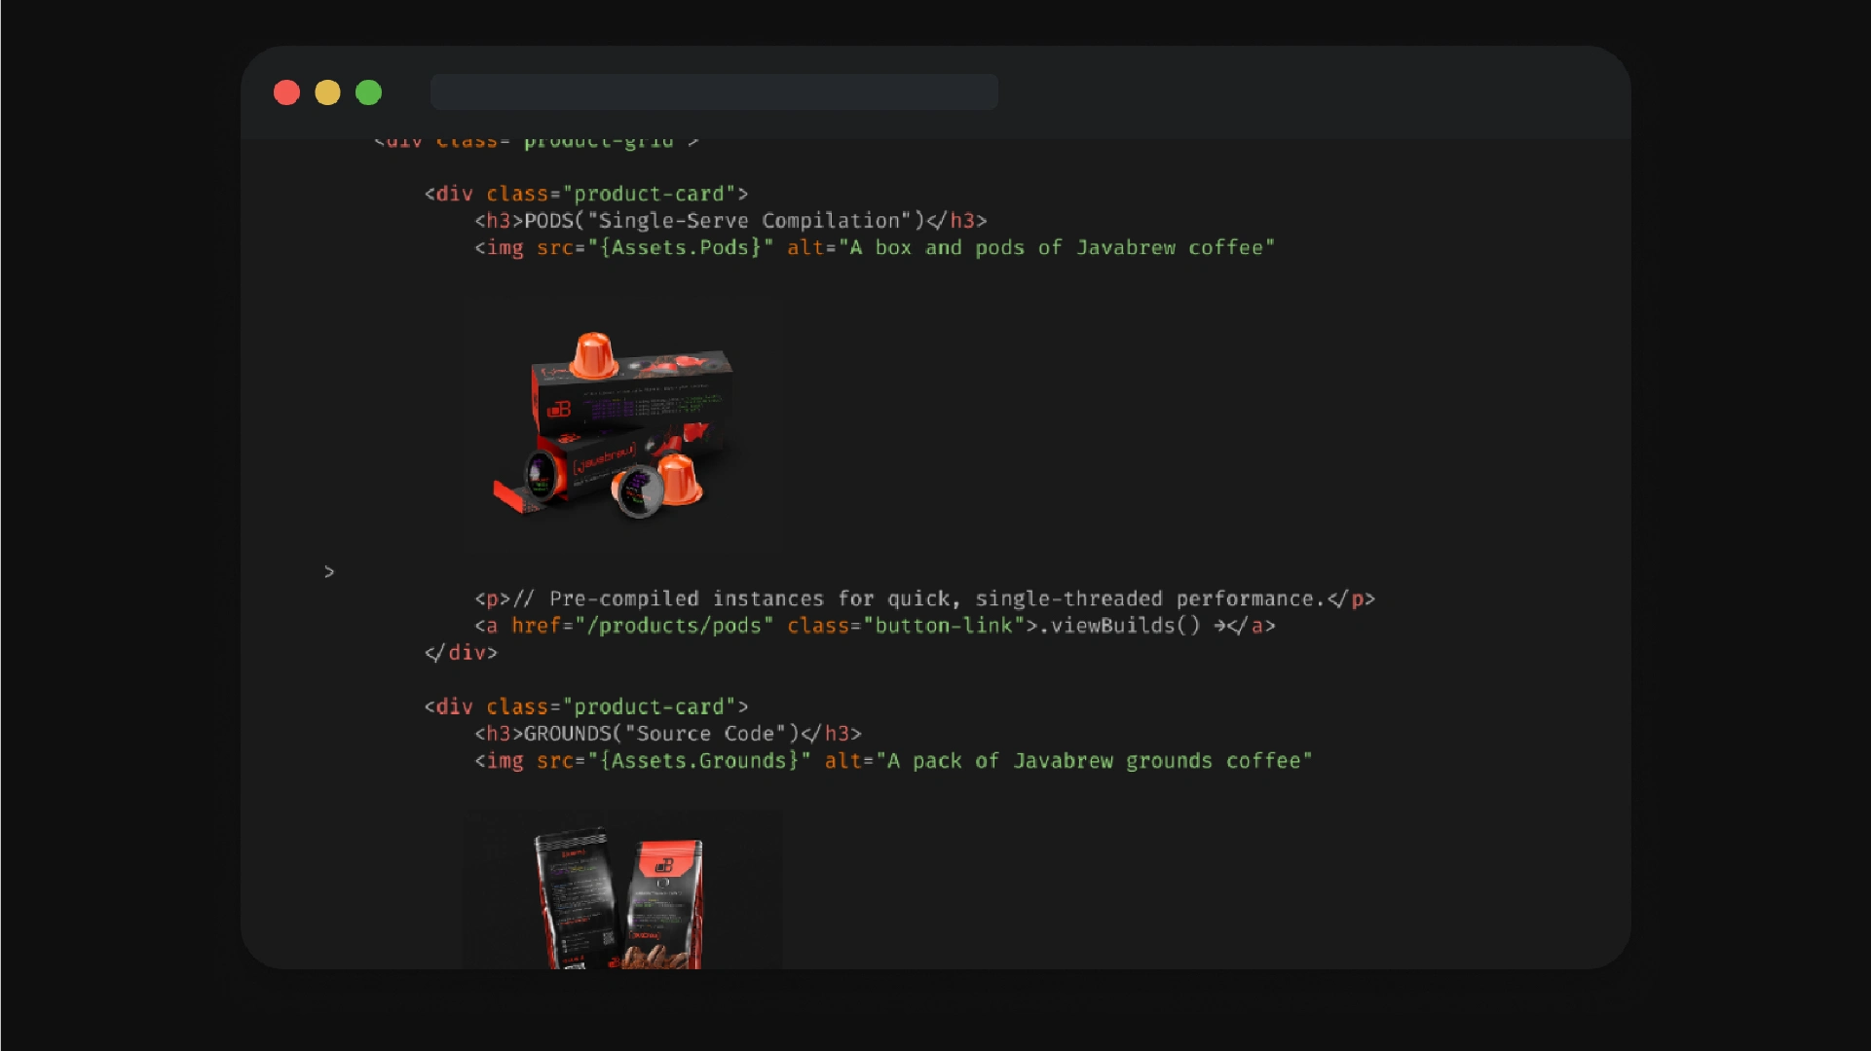Screen dimensions: 1871x1051
Task: Click the arrow after .viewBuilds()
Action: pos(1219,626)
